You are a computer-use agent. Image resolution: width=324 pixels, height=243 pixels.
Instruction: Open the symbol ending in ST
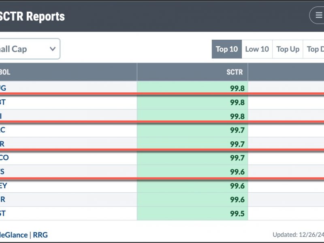point(3,213)
